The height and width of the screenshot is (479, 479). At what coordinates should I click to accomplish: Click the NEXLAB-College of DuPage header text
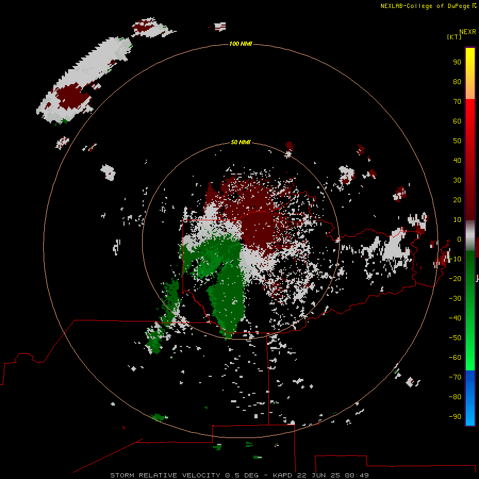pos(425,6)
